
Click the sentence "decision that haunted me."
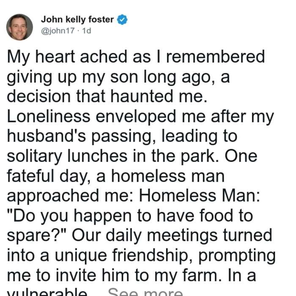click(107, 96)
